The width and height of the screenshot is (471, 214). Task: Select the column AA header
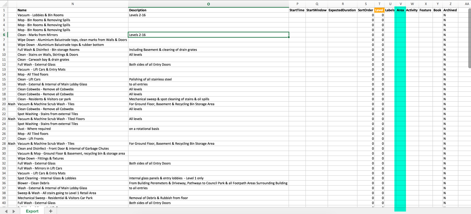[467, 4]
